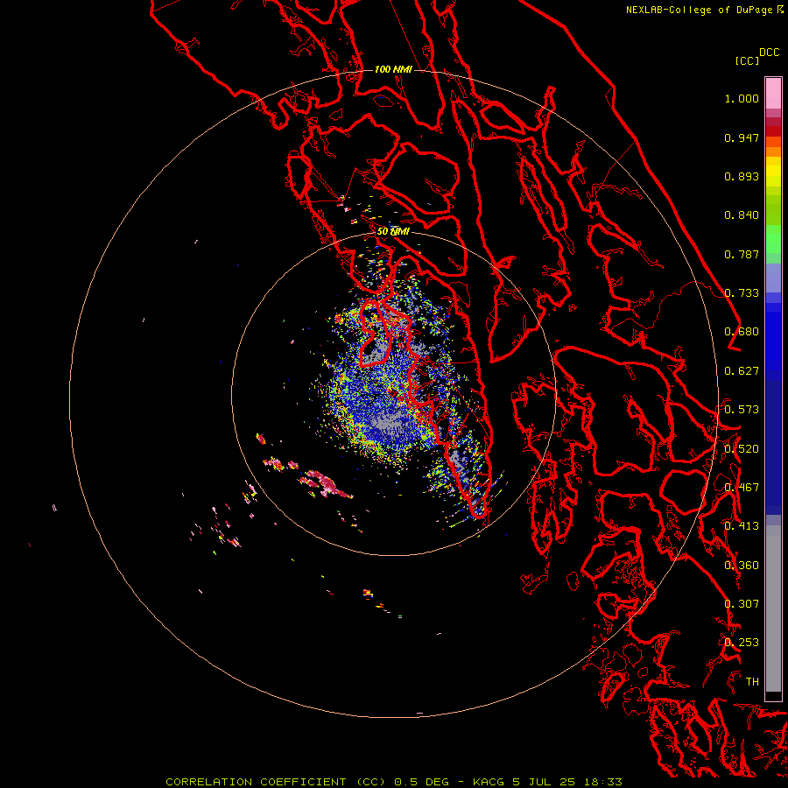Viewport: 788px width, 788px height.
Task: Click the 0.680 scale value
Action: (742, 332)
